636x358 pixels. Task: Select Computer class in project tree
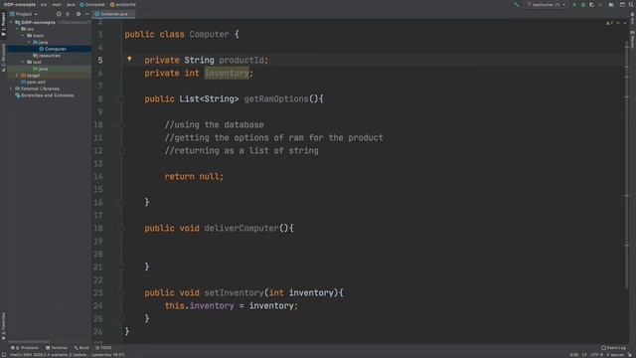point(53,49)
